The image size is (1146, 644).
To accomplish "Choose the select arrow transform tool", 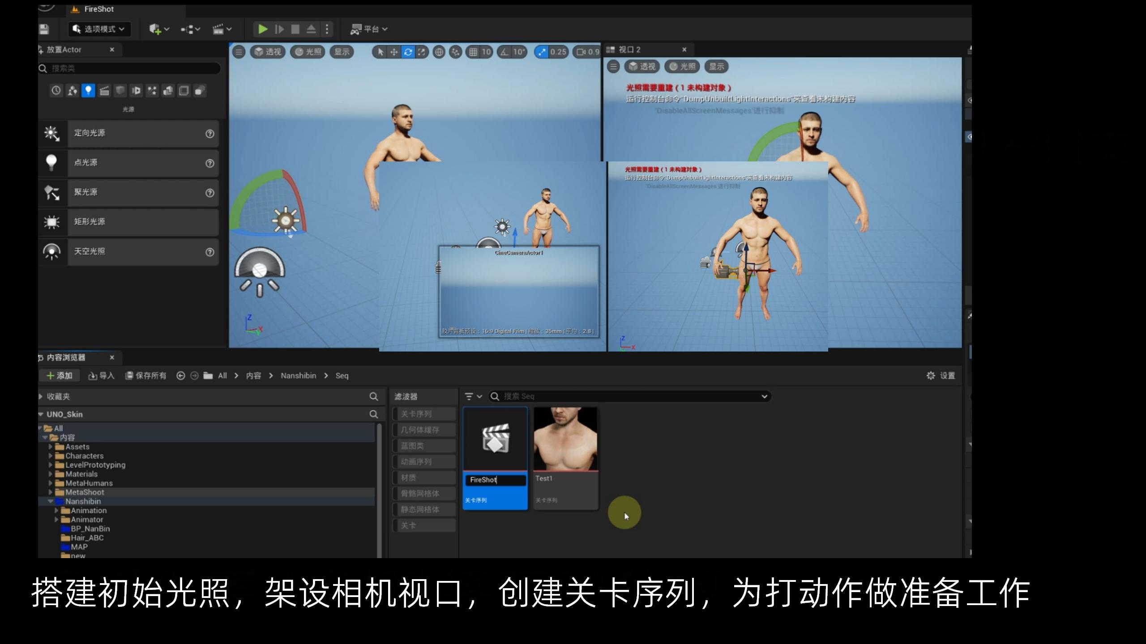I will click(x=380, y=52).
